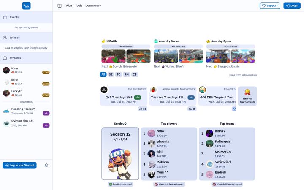The width and height of the screenshot is (304, 190).
Task: Click the 23 participants badge
Action: [x=192, y=109]
